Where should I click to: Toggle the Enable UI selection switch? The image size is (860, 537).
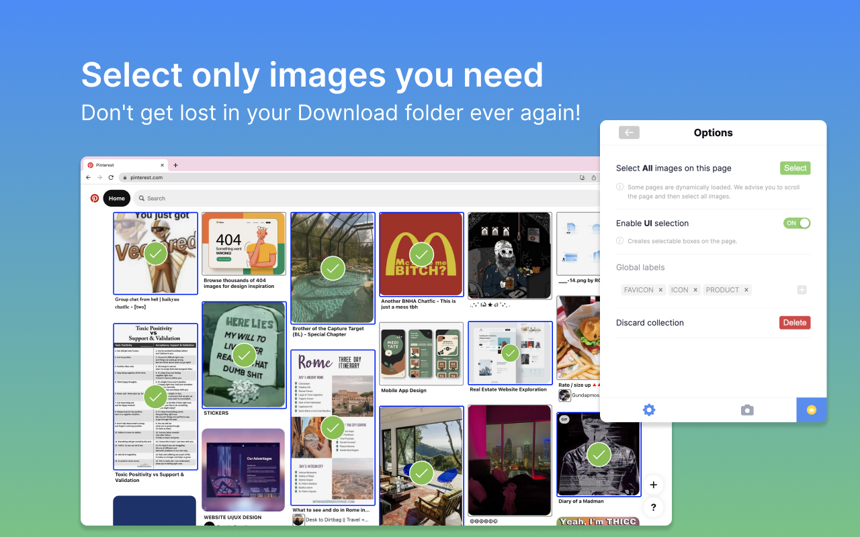pos(797,224)
